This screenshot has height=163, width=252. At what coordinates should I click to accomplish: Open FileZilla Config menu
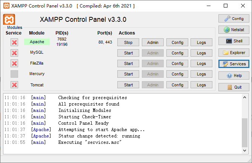click(177, 63)
